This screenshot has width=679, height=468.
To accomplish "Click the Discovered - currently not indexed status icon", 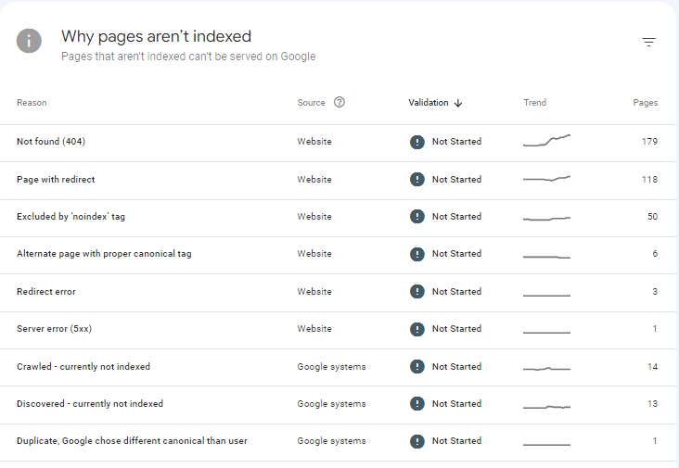I will pyautogui.click(x=417, y=404).
